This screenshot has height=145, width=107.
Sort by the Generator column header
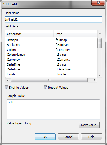point(30,34)
